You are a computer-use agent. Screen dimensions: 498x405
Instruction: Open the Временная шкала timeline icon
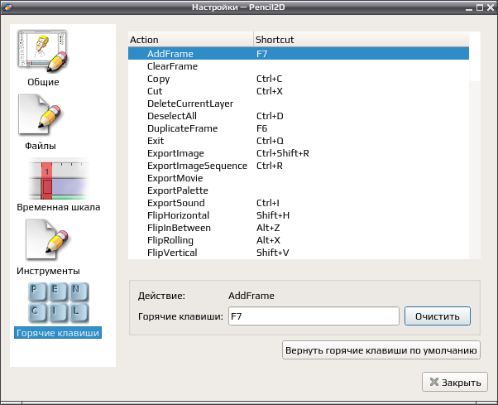pos(59,179)
